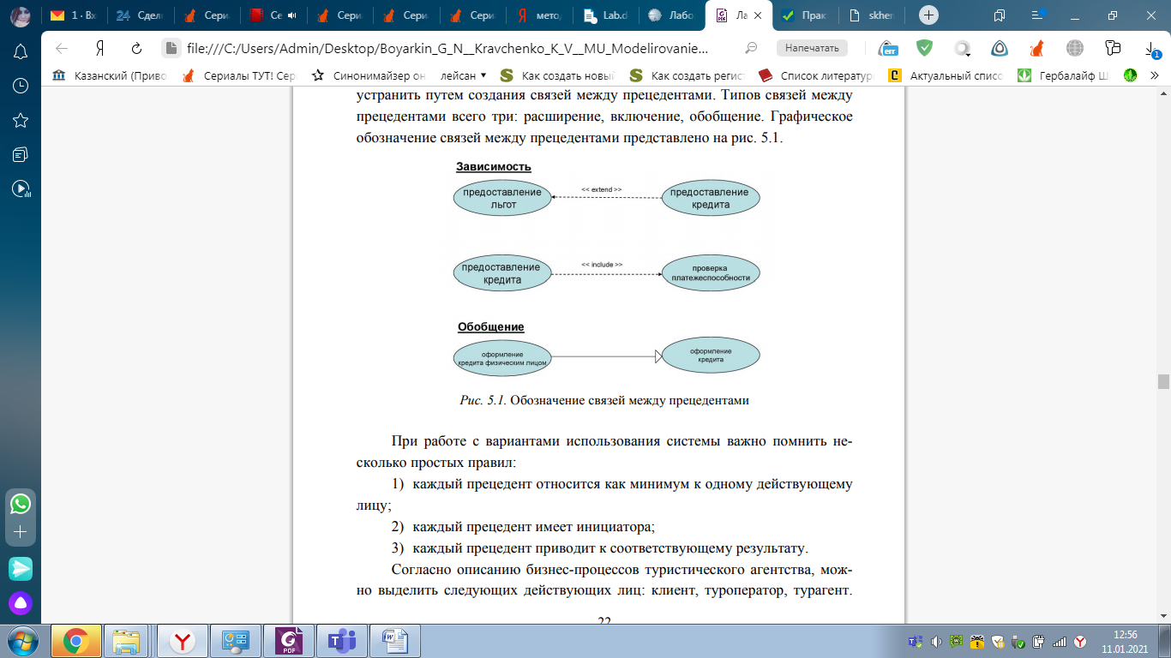Viewport: 1171px width, 658px height.
Task: Open the globe extension icon
Action: pos(1075,48)
